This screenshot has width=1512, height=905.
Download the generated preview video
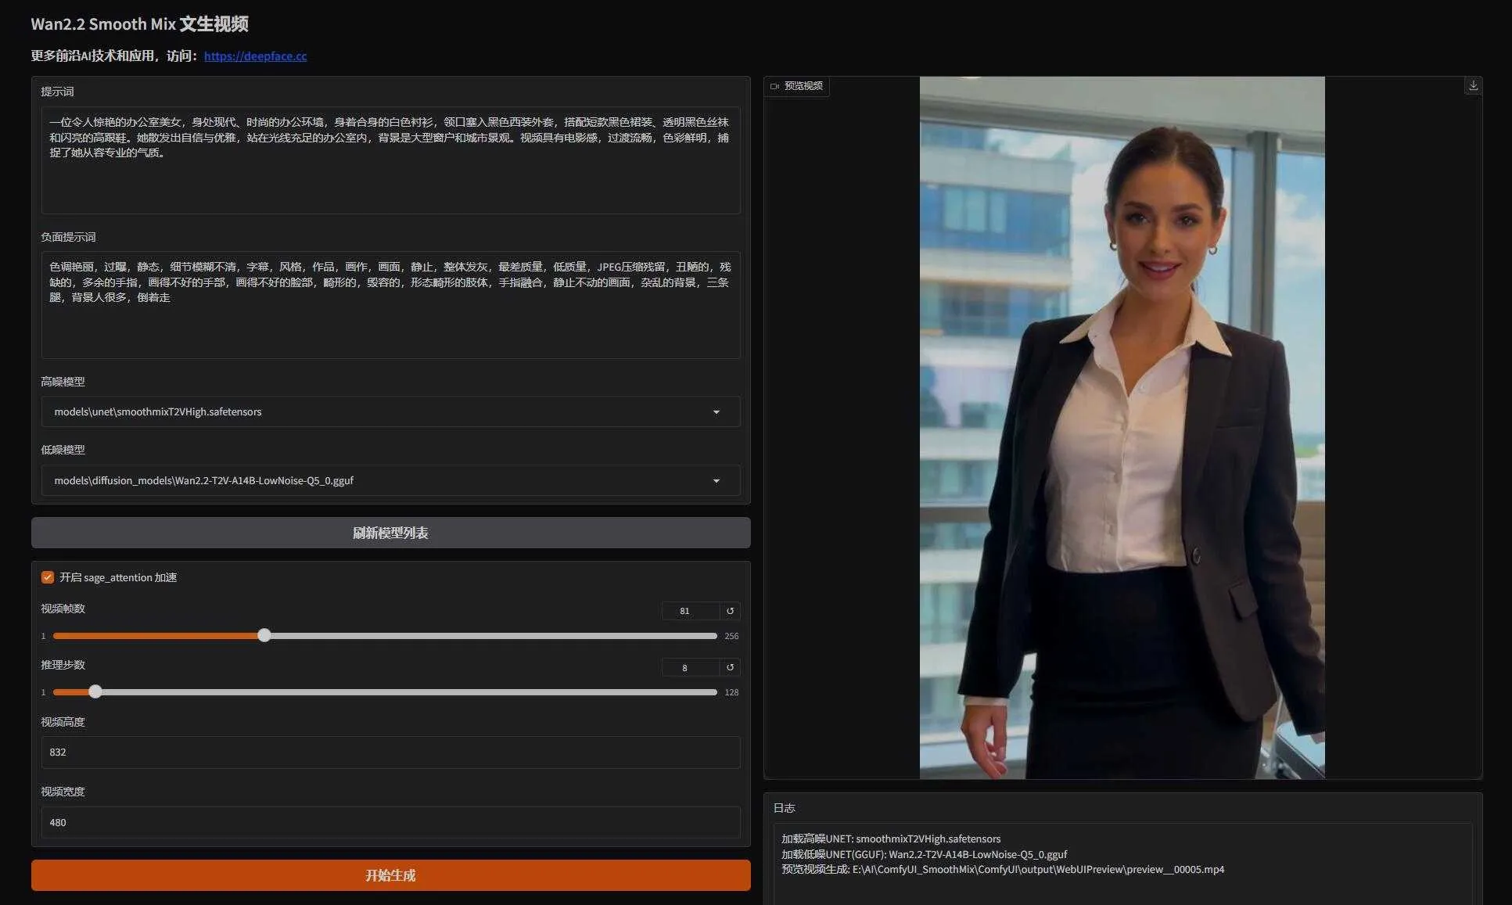coord(1473,86)
